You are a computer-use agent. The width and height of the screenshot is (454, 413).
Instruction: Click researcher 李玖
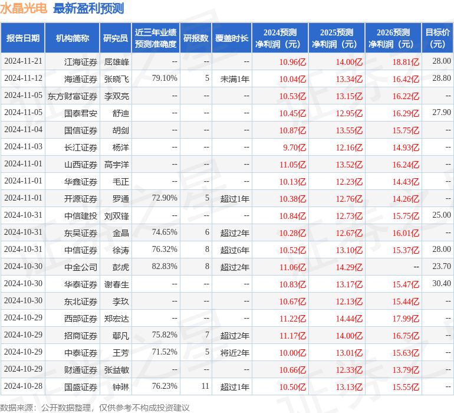point(121,301)
